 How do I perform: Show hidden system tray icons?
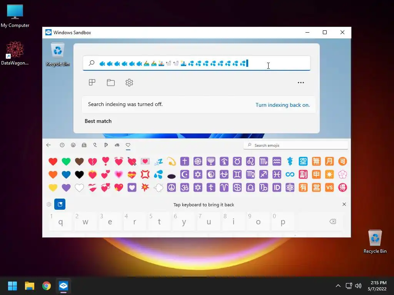[338, 286]
